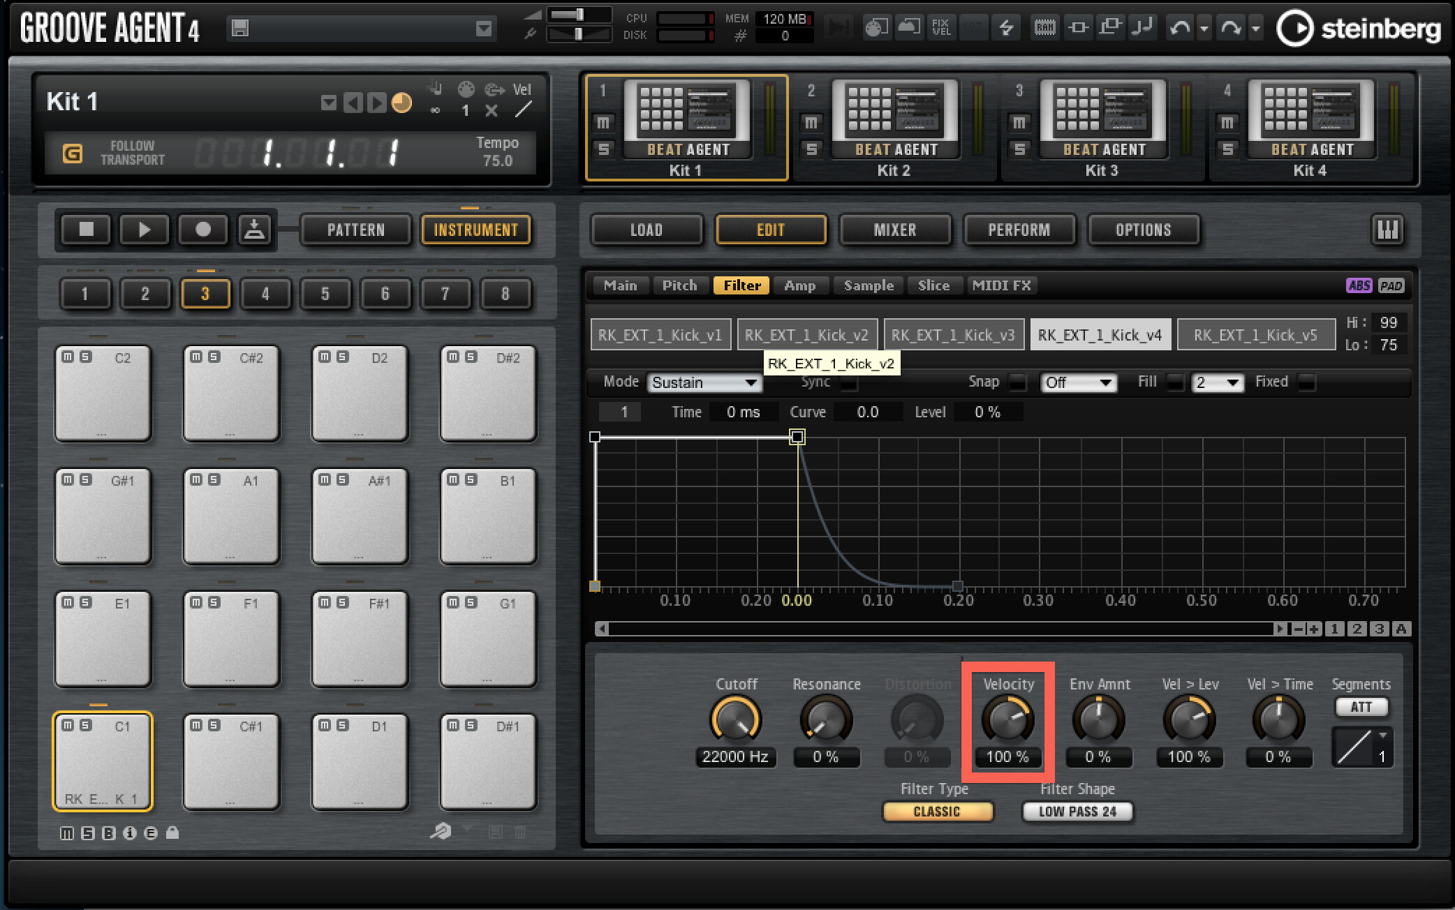Click the save preset disk icon

pos(240,28)
